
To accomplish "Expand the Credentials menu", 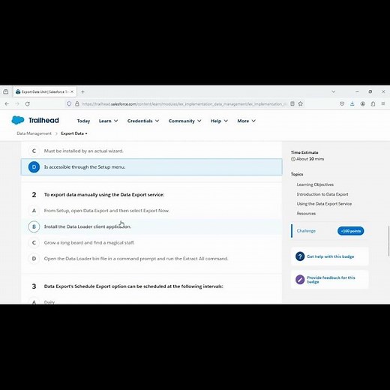I will [x=143, y=121].
